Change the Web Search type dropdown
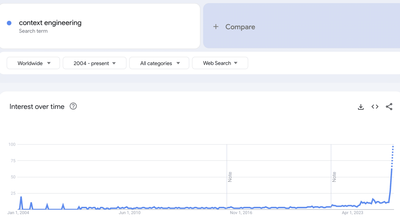The width and height of the screenshot is (400, 222). click(220, 63)
